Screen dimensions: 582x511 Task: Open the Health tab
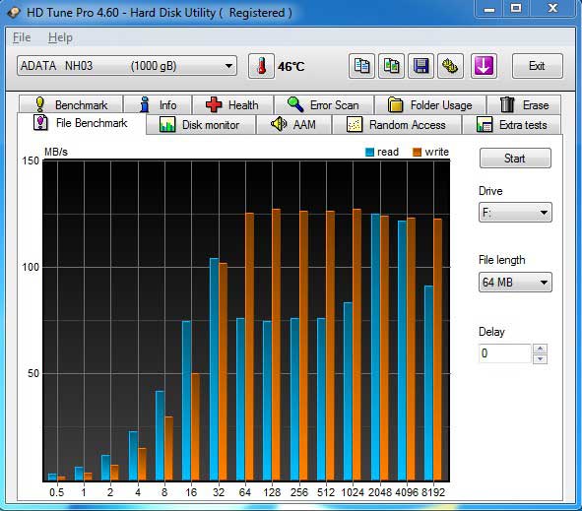tap(232, 105)
